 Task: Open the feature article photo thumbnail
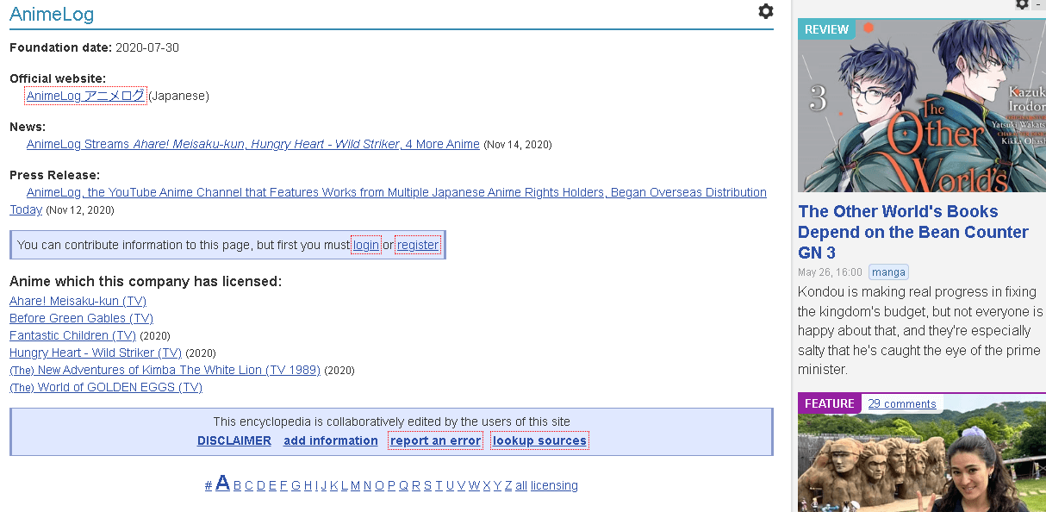[922, 453]
